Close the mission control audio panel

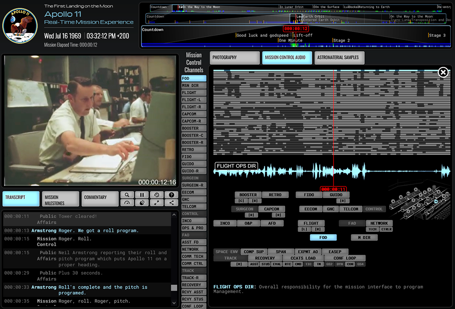443,72
